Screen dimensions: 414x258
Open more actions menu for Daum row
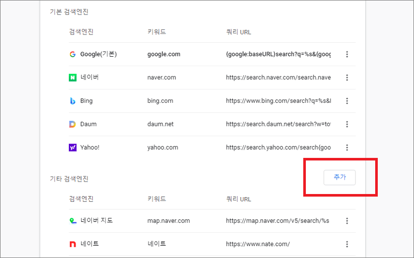click(347, 124)
